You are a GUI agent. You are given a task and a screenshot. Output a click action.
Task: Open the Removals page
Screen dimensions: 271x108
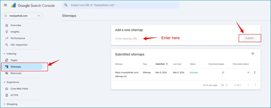16,73
